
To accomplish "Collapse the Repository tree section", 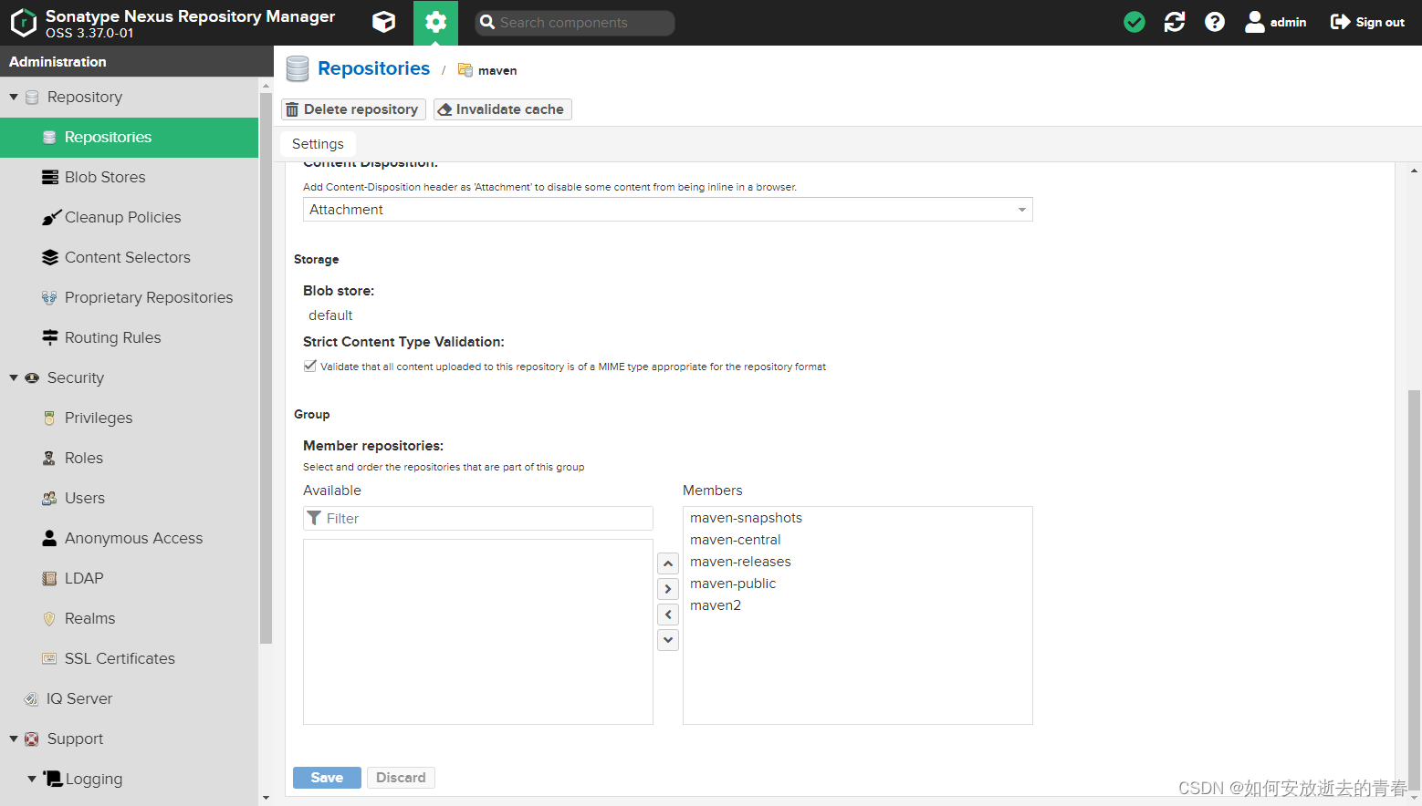I will coord(14,97).
